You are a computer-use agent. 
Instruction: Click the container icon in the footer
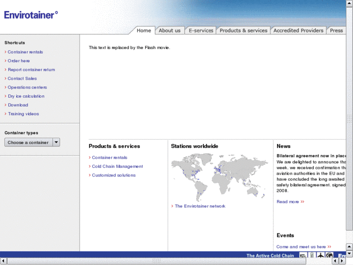point(312,256)
